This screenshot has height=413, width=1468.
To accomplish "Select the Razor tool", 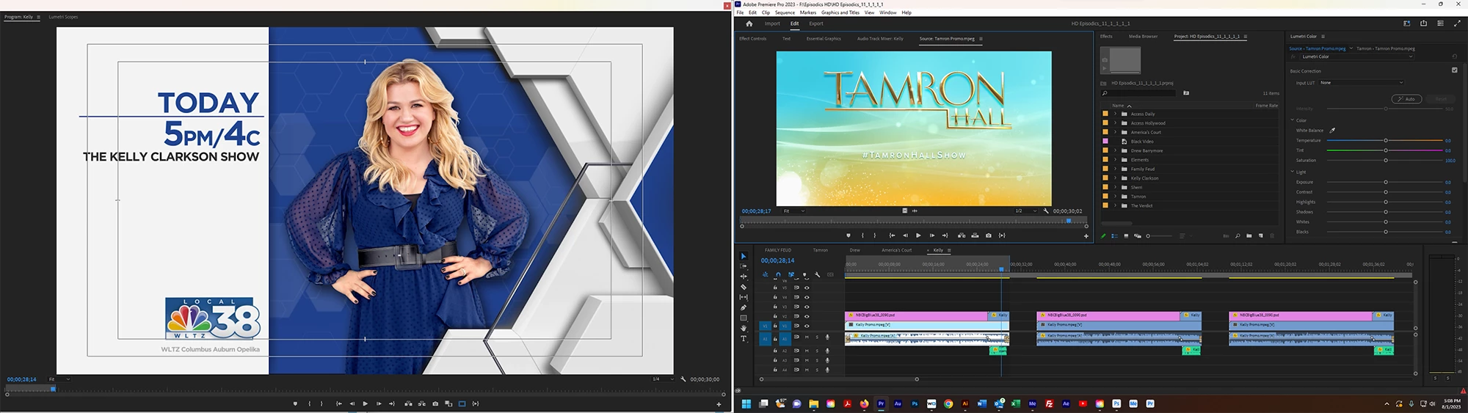I will [x=744, y=287].
